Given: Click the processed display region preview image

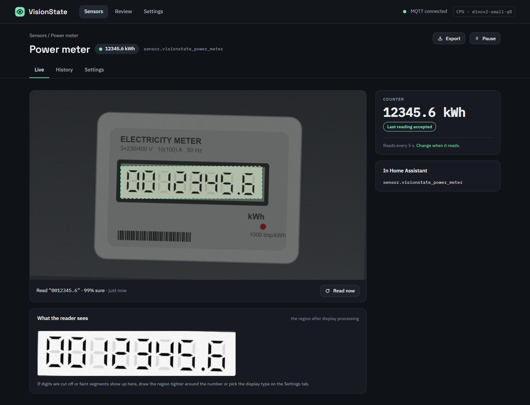Looking at the screenshot, I should tap(136, 353).
